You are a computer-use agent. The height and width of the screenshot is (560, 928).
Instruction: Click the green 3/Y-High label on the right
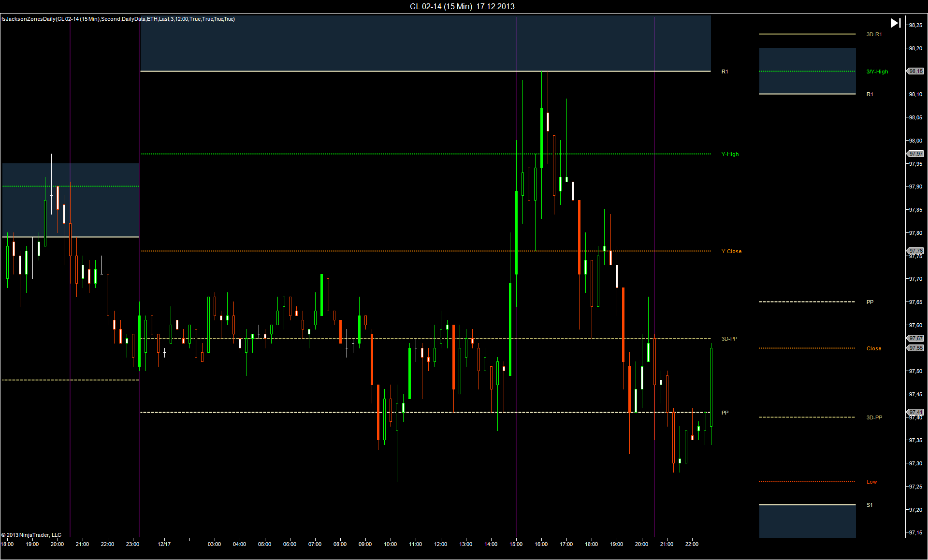877,72
